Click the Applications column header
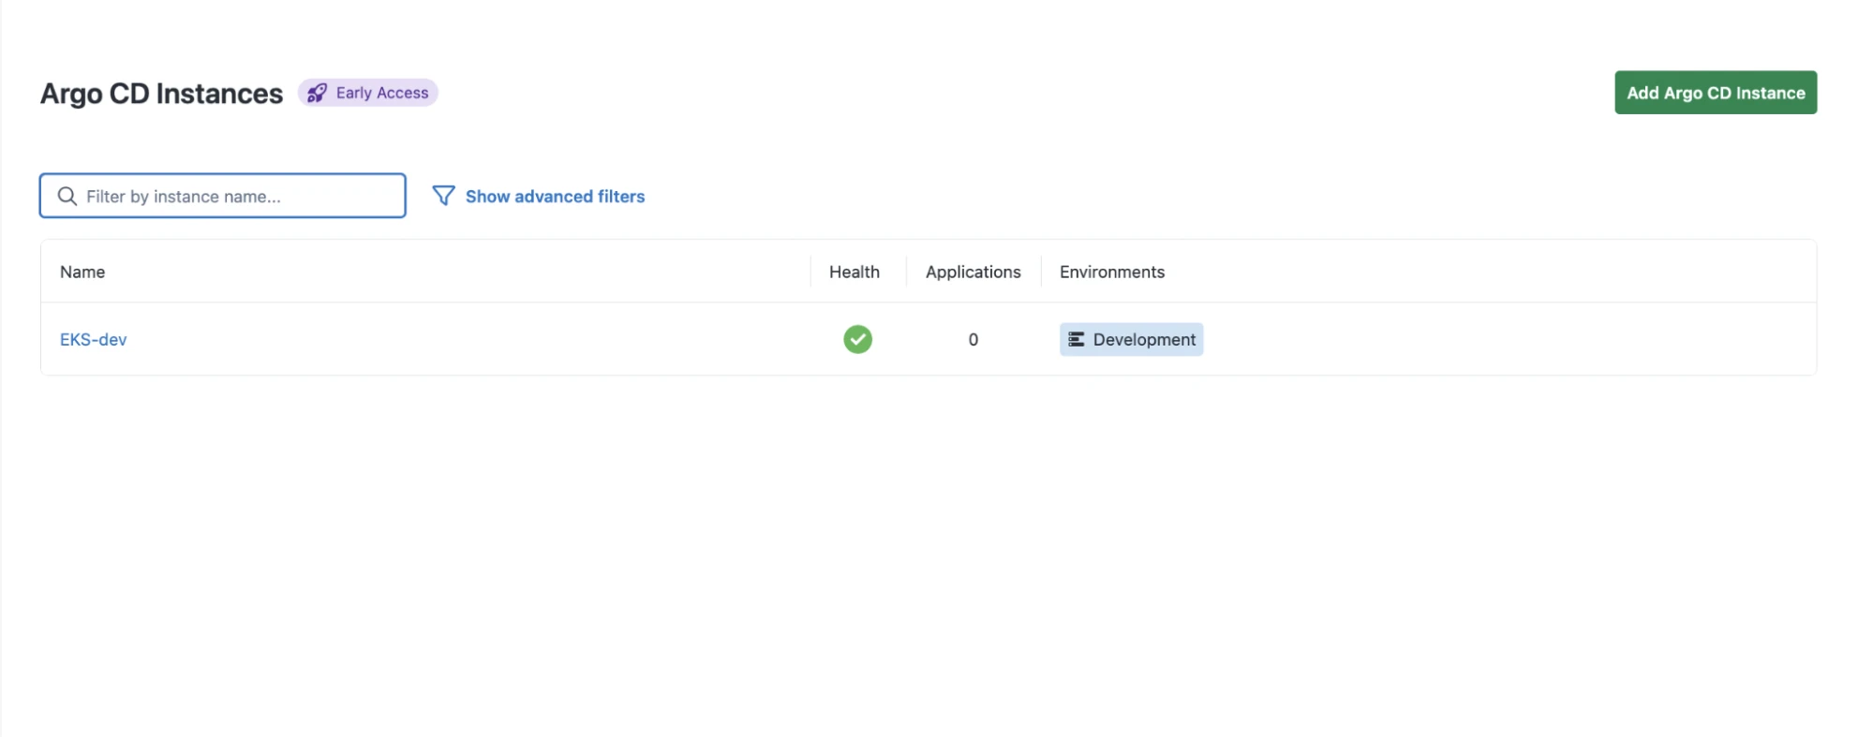This screenshot has width=1873, height=737. [x=973, y=272]
